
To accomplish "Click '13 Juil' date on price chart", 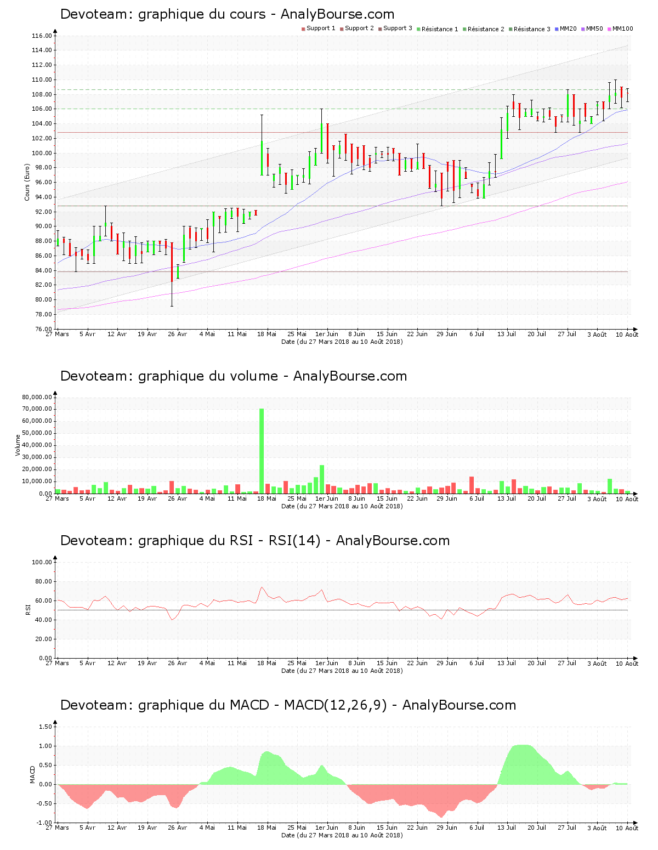I will pos(507,335).
